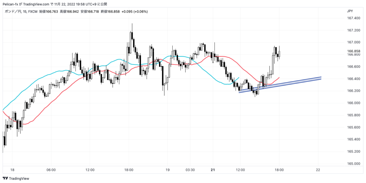Select the ポンド/円 symbol title
This screenshot has height=183, width=366.
tap(13, 11)
